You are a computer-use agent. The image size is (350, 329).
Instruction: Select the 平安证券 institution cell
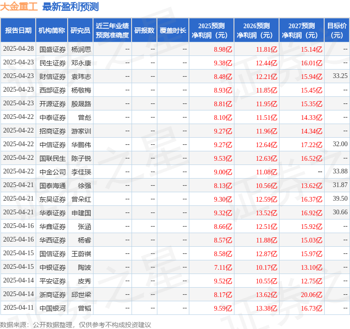[53, 281]
